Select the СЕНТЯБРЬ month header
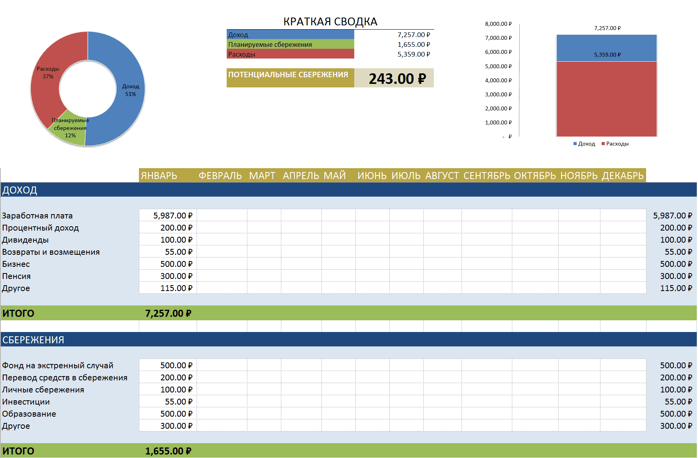The height and width of the screenshot is (458, 698). [x=487, y=176]
